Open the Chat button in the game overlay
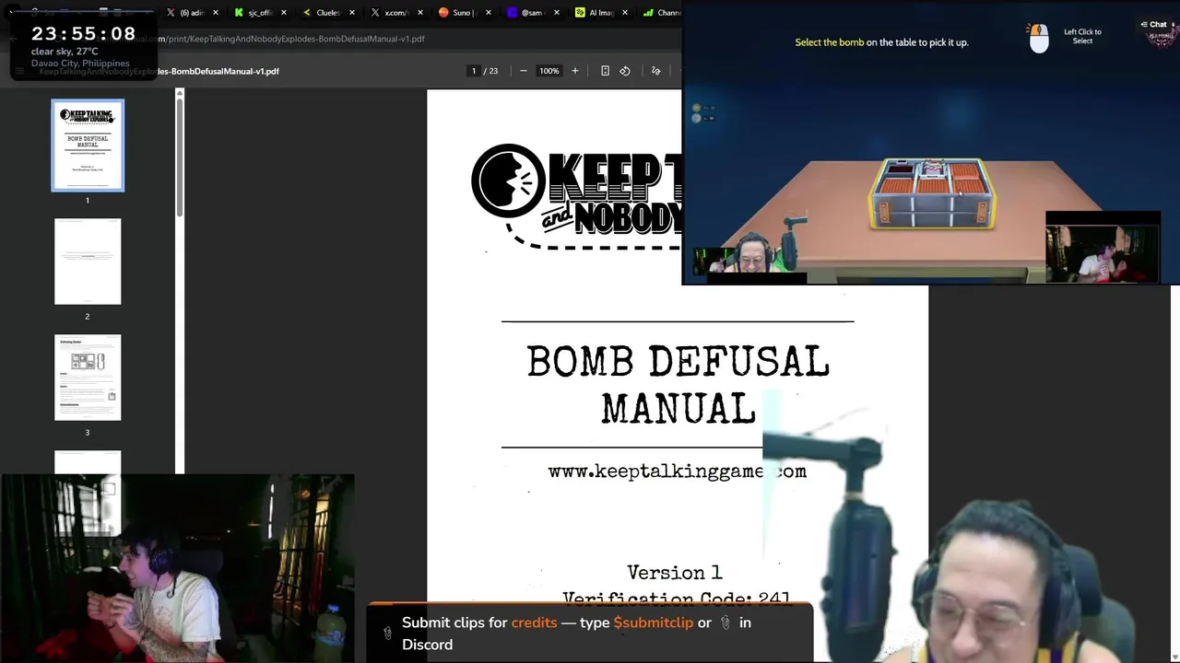Screen dimensions: 1180x663 1153,25
